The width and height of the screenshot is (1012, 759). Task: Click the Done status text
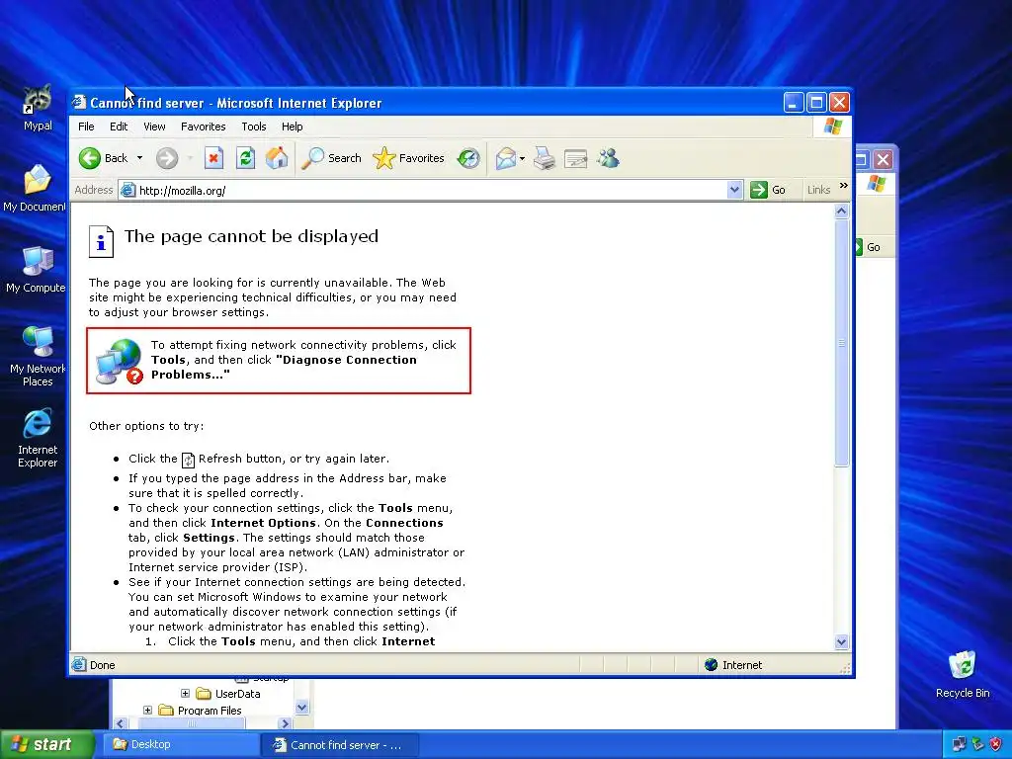click(102, 665)
